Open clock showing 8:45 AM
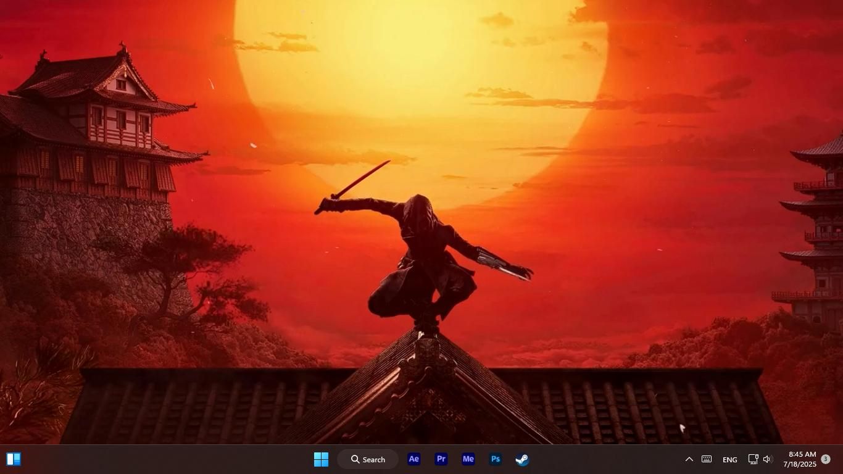 click(800, 459)
